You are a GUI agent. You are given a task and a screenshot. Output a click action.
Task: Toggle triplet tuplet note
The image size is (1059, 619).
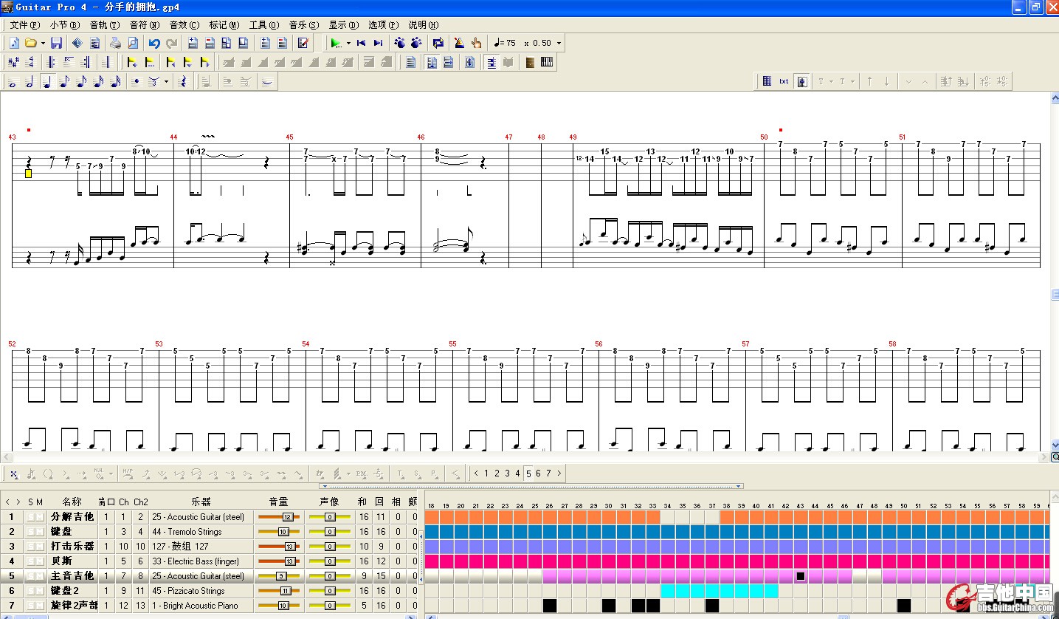pyautogui.click(x=153, y=82)
